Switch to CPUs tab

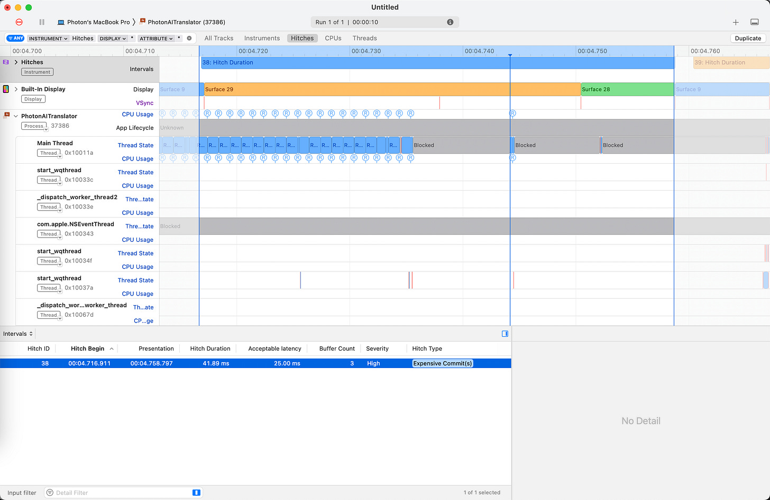[x=333, y=38]
